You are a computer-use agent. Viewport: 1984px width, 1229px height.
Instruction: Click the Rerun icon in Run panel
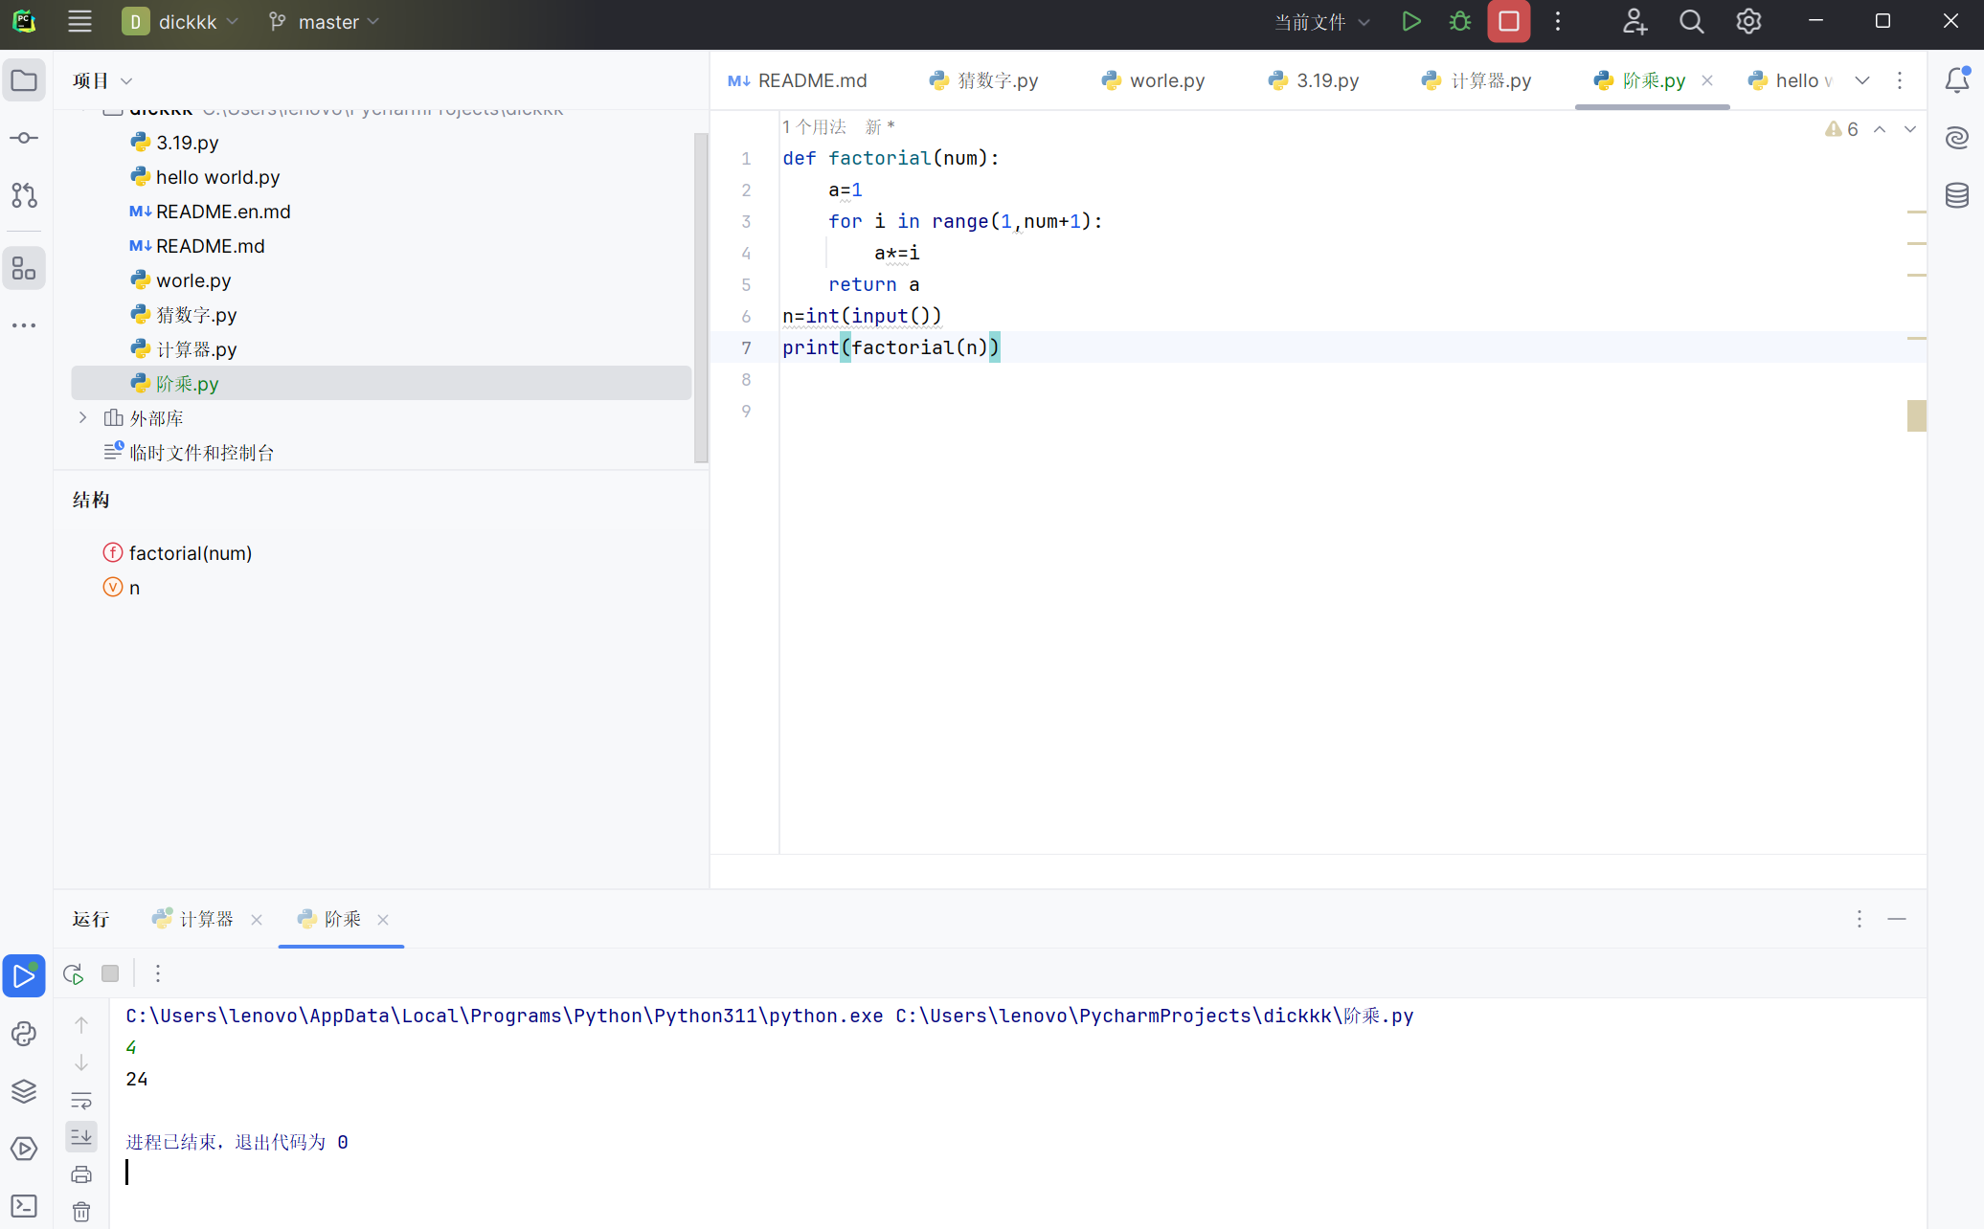pos(73,973)
